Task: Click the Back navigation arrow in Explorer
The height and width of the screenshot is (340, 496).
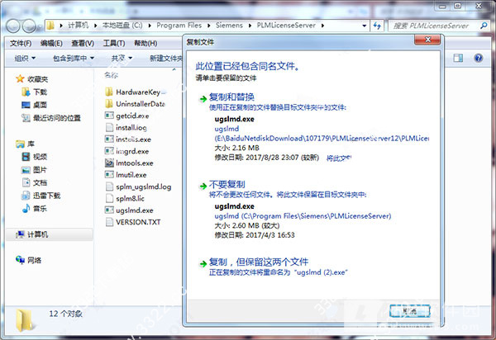Action: pos(13,26)
